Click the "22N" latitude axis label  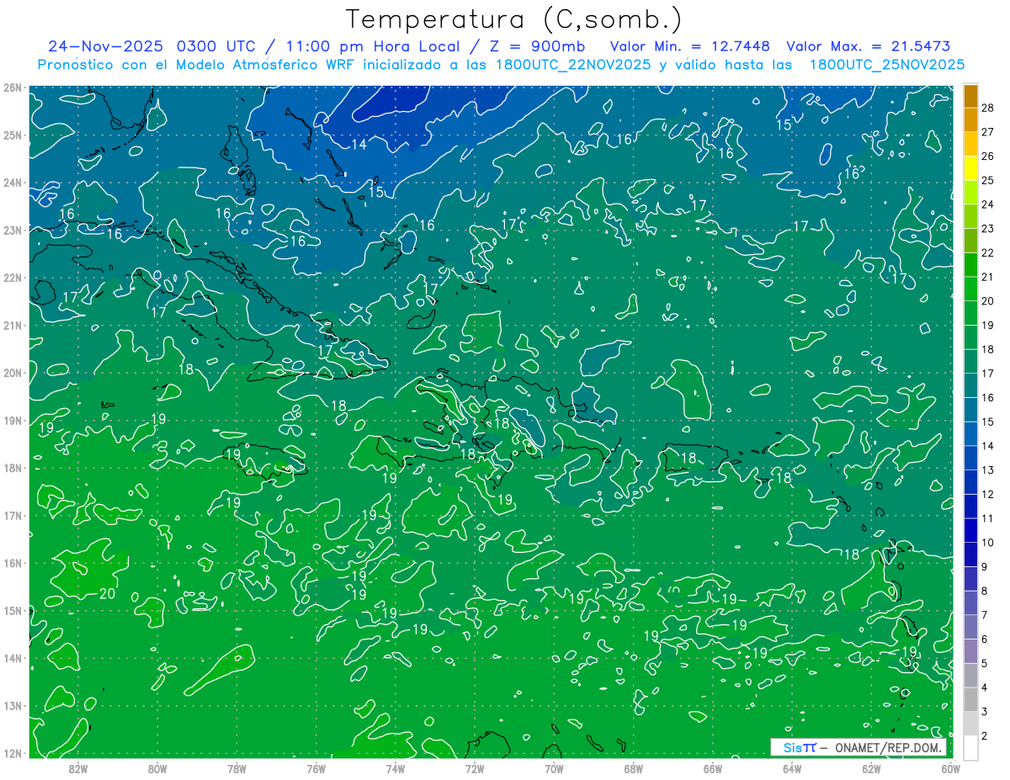point(12,278)
